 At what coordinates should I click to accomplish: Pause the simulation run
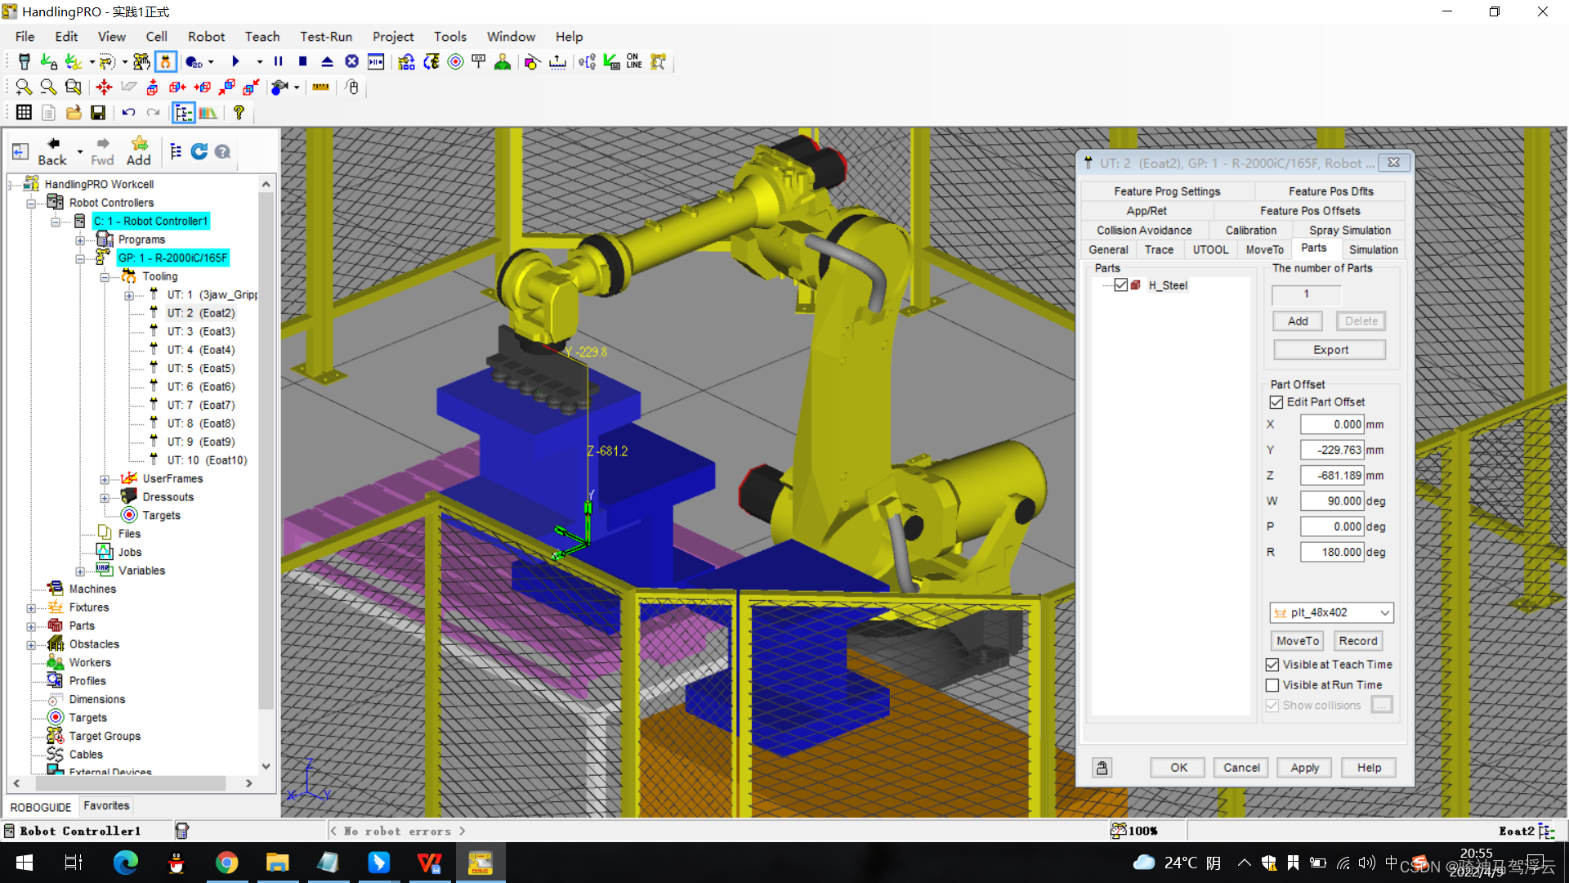point(278,62)
